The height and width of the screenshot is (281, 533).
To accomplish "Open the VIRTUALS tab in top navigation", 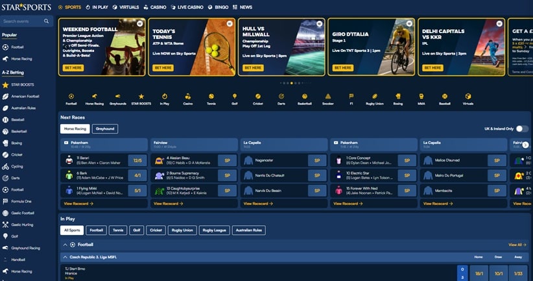I will 126,7.
